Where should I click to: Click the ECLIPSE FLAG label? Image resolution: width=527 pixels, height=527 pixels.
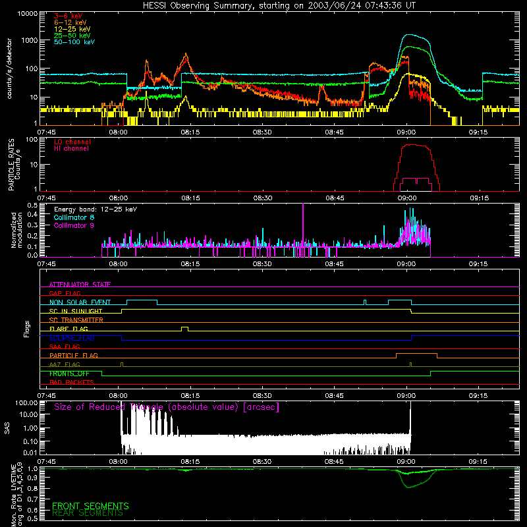(72, 338)
